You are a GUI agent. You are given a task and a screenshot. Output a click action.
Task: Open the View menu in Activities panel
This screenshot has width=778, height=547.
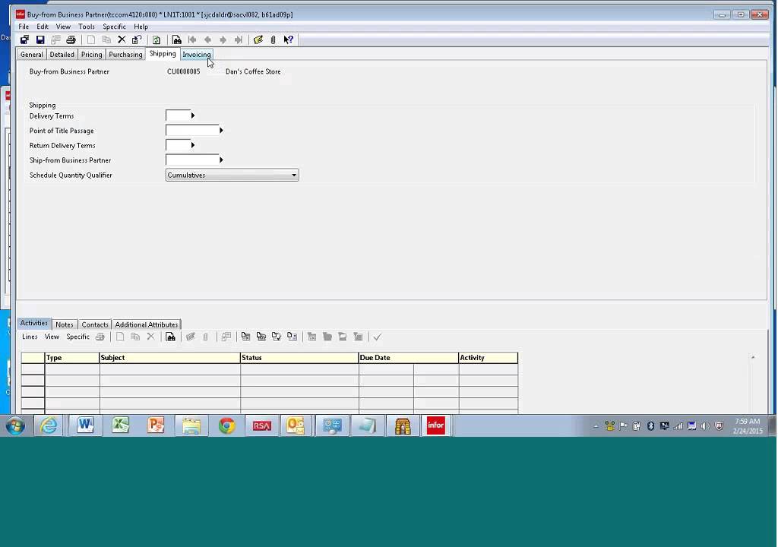point(52,337)
